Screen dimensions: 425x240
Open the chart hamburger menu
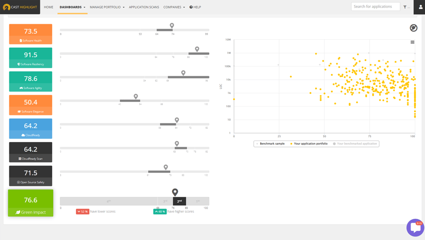[x=412, y=42]
